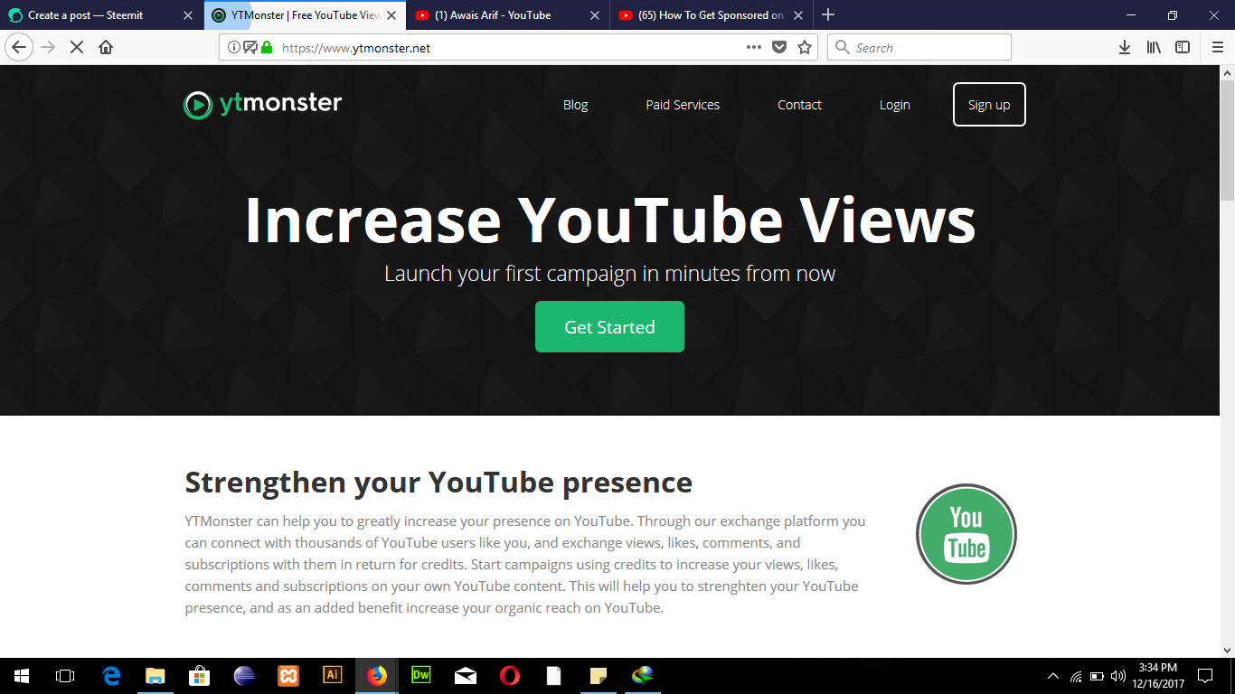This screenshot has width=1235, height=694.
Task: Launch Microsoft Edge from the taskbar
Action: pyautogui.click(x=112, y=675)
